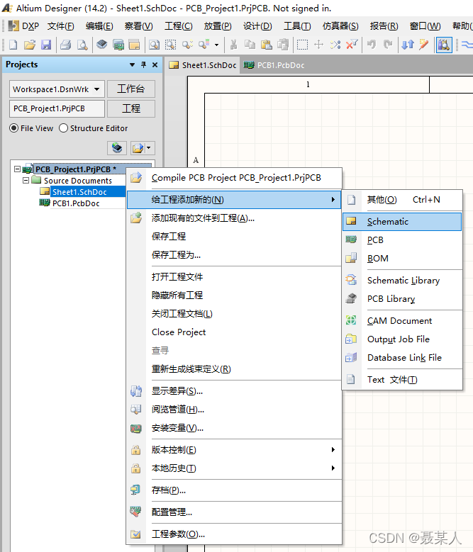
Task: Open the 设计(D) menu
Action: click(x=257, y=26)
